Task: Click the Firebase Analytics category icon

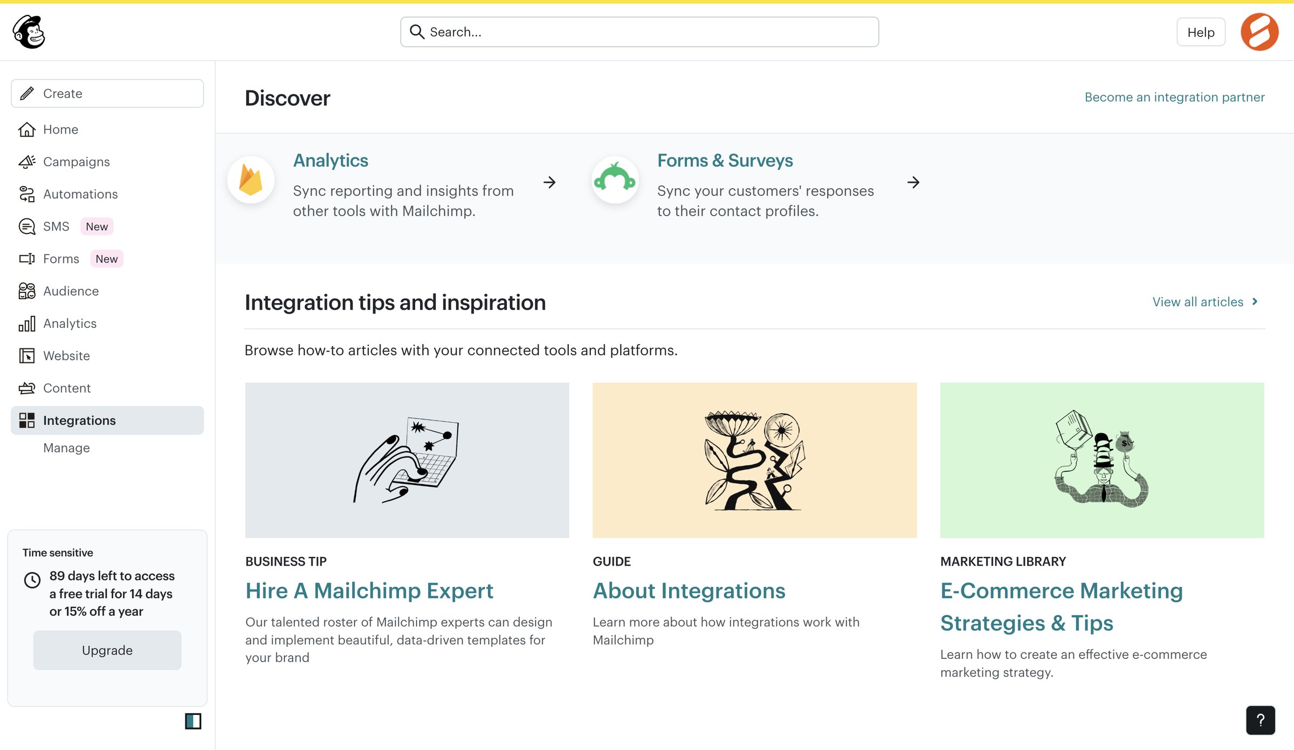Action: coord(251,180)
